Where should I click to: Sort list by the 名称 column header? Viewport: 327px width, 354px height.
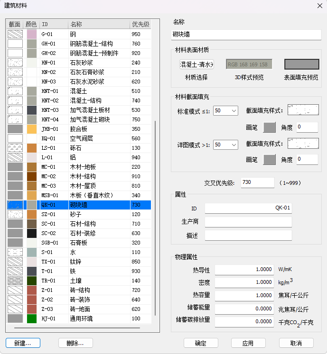(x=98, y=24)
